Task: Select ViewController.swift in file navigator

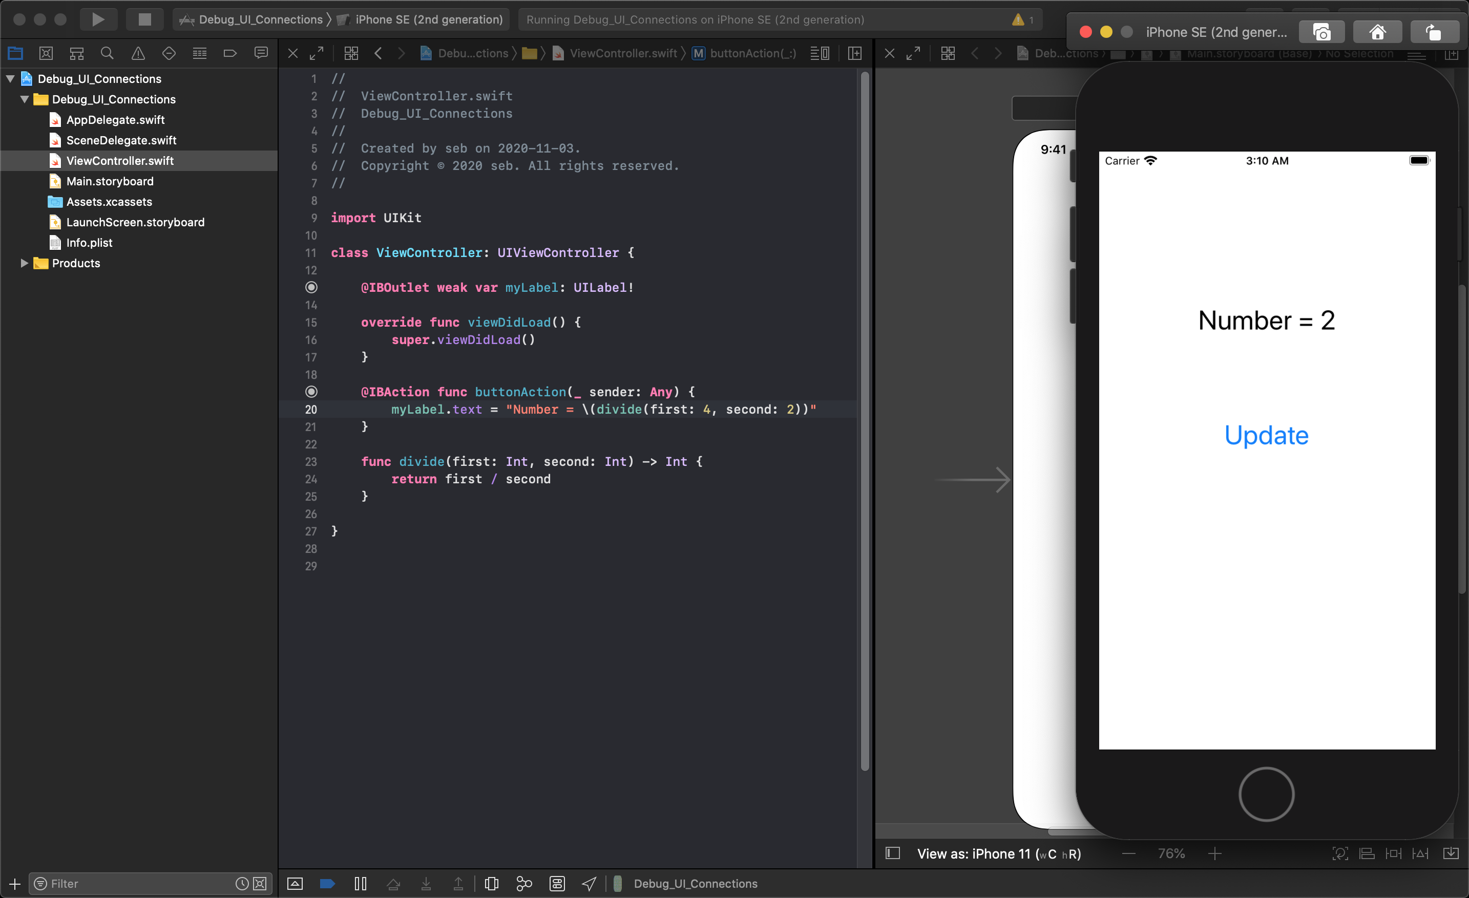Action: (x=121, y=161)
